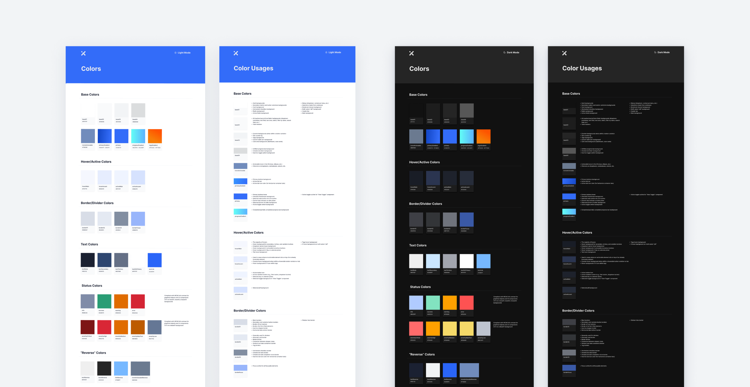This screenshot has height=387, width=750.
Task: Pick the green success swatch in light Status Colors
Action: click(104, 301)
